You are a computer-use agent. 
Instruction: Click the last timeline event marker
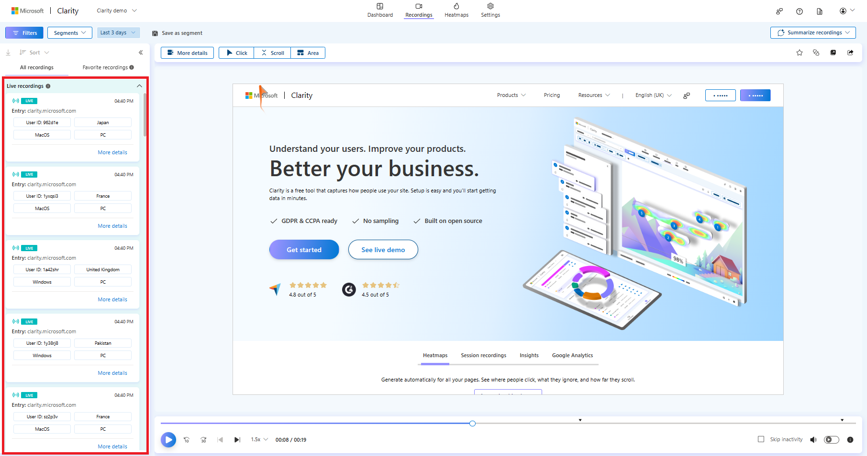[842, 420]
